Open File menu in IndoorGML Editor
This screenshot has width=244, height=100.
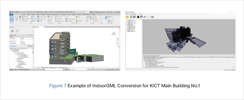point(127,14)
